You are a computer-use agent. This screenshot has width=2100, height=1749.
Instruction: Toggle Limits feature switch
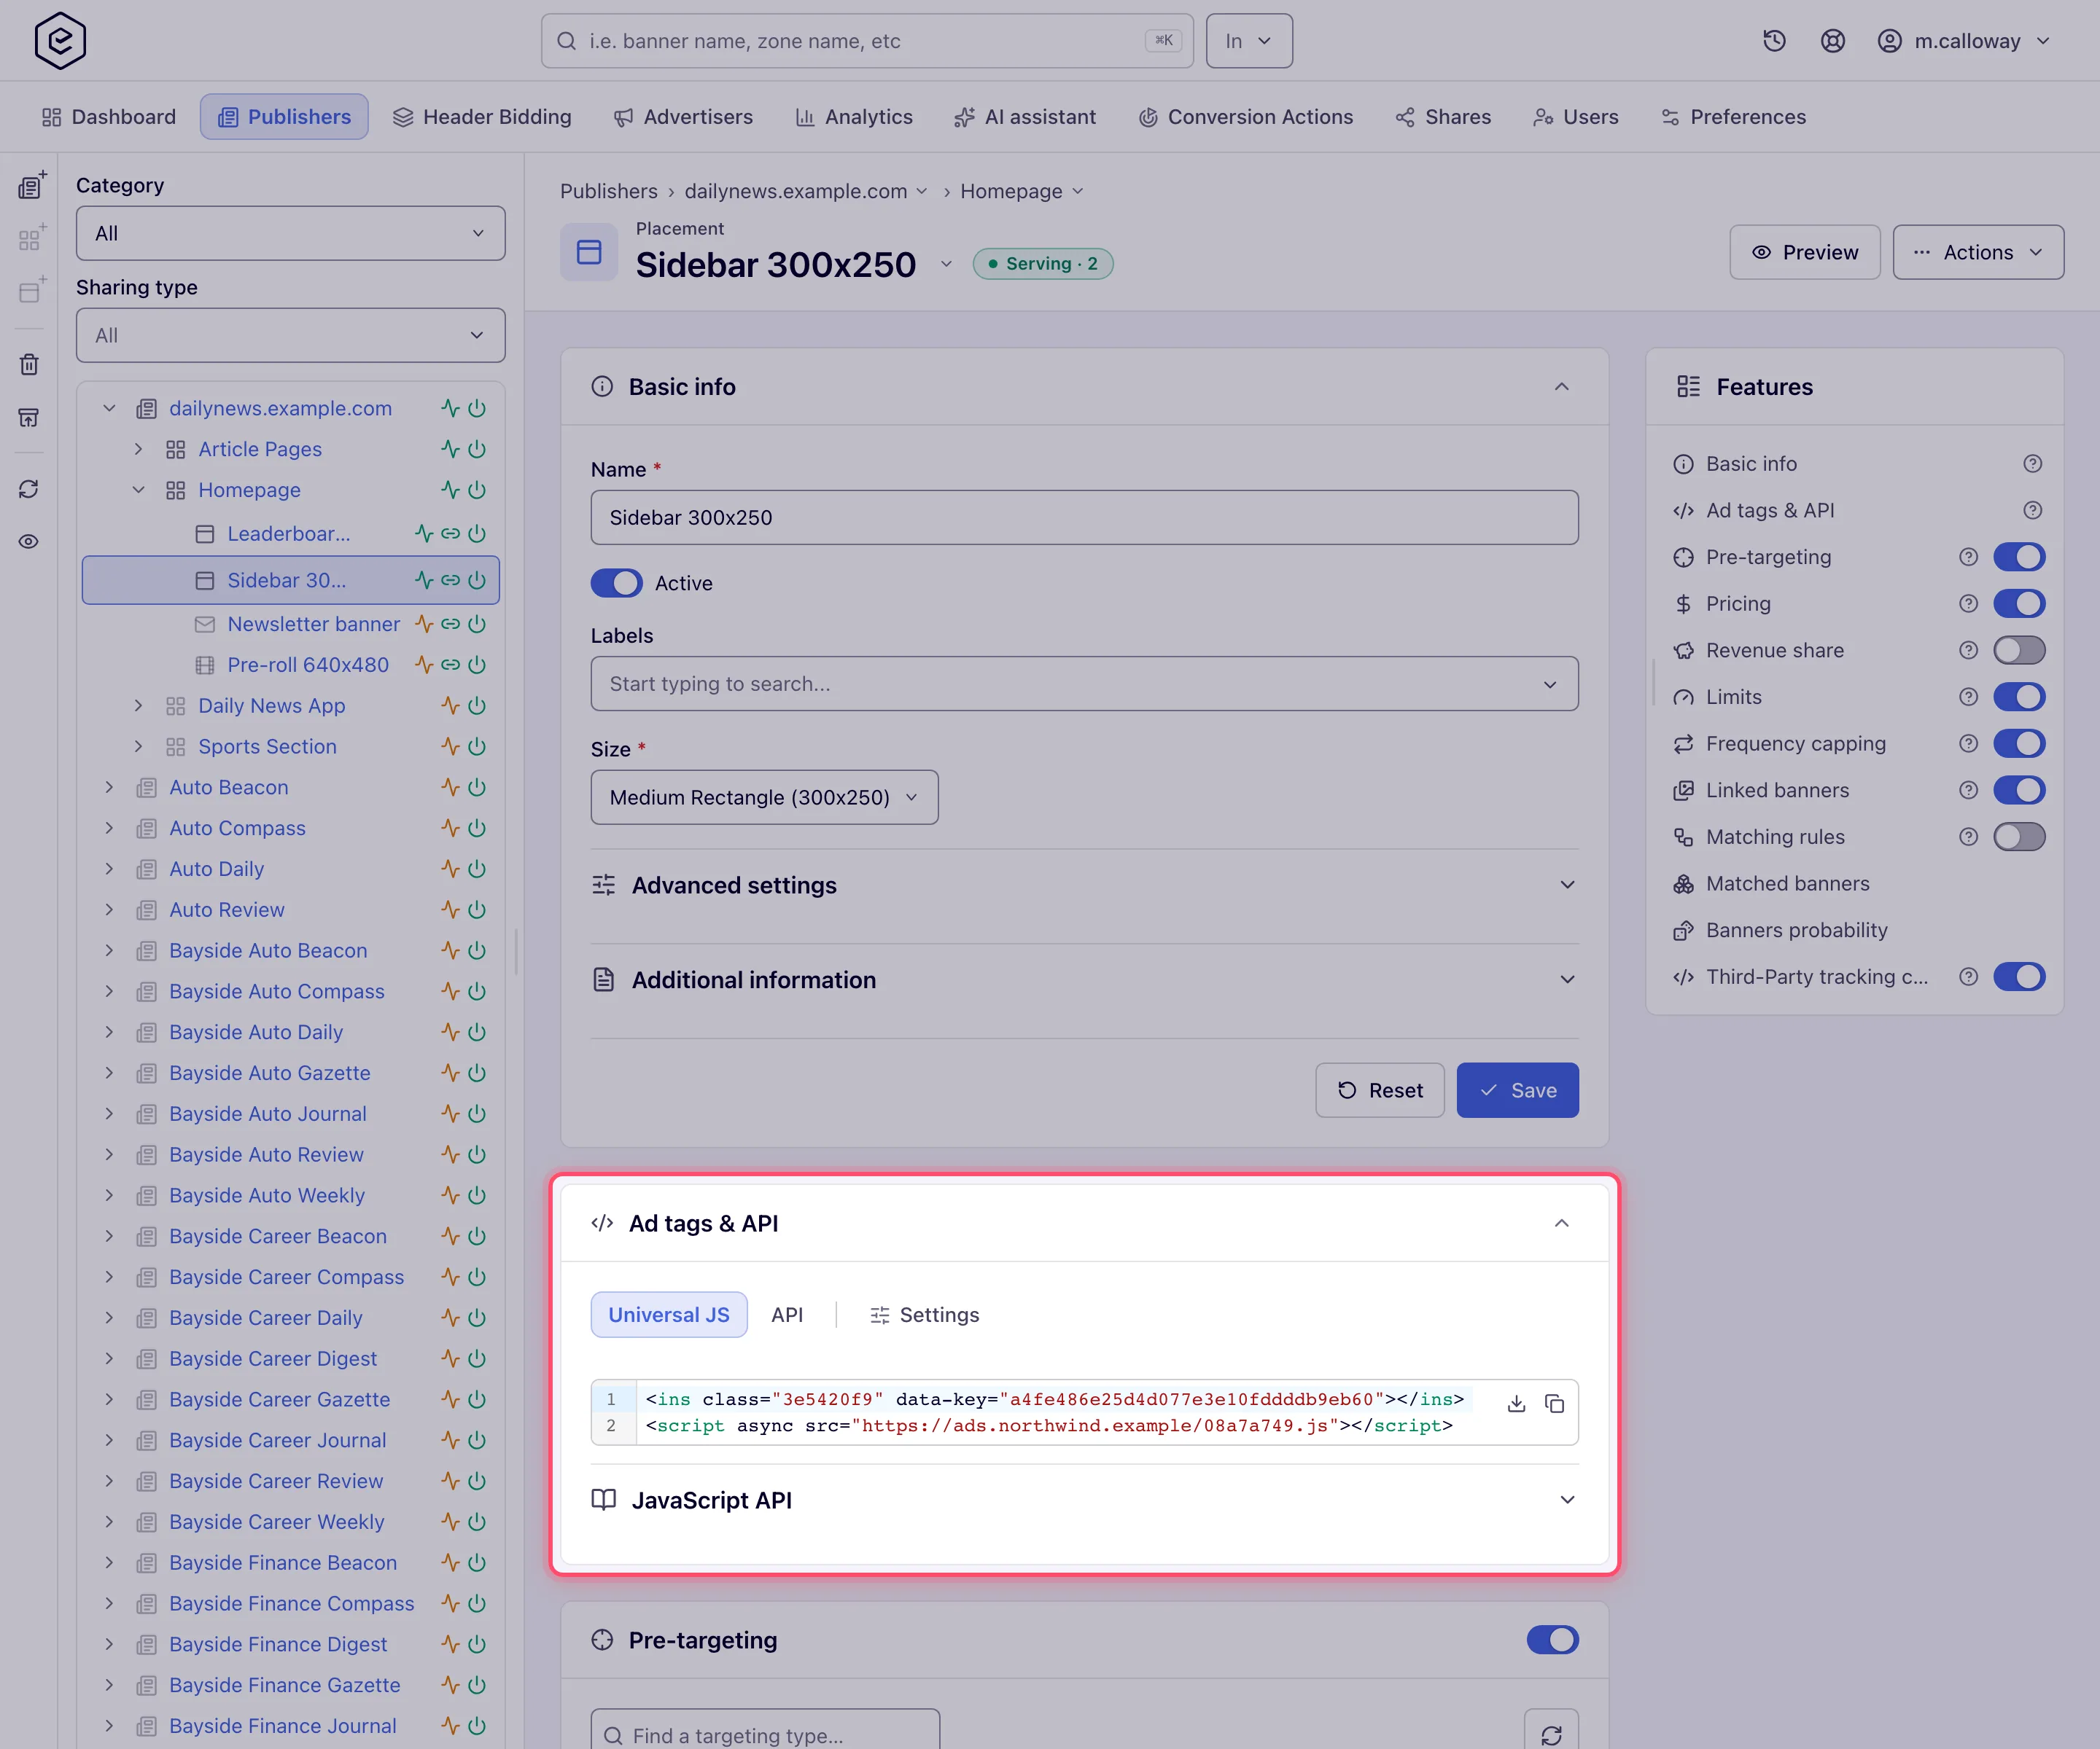point(2019,697)
